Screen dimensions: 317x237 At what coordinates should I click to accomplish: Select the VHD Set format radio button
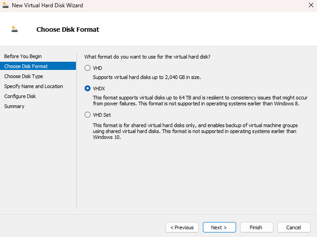point(87,115)
